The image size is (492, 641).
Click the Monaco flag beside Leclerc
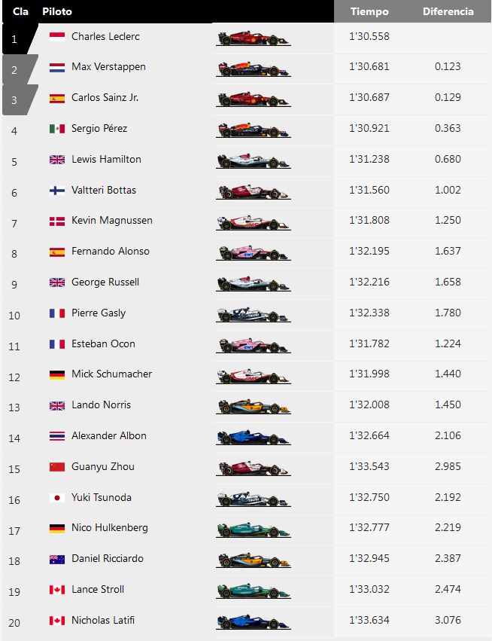pyautogui.click(x=57, y=37)
